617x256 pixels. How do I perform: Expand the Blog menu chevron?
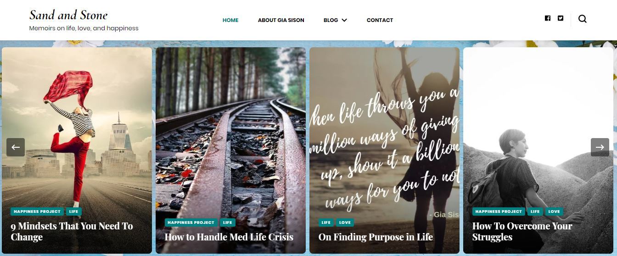click(x=344, y=20)
